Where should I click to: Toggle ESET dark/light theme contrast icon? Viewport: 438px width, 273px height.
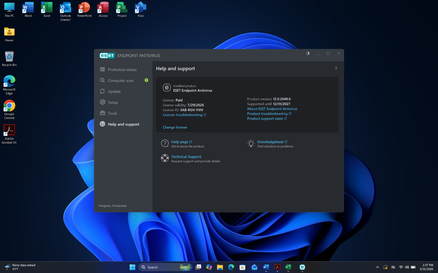point(308,53)
